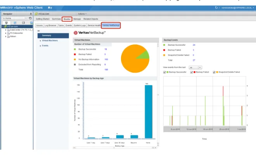Expand DataCenter (74-75) tree node
Screen dimensions: 256x159
[6, 30]
